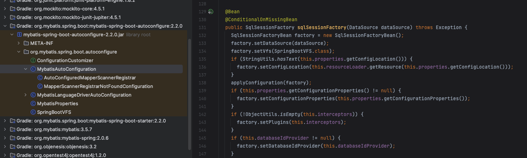Click the sqlSessionFactory method name
The height and width of the screenshot is (158, 527).
322,27
